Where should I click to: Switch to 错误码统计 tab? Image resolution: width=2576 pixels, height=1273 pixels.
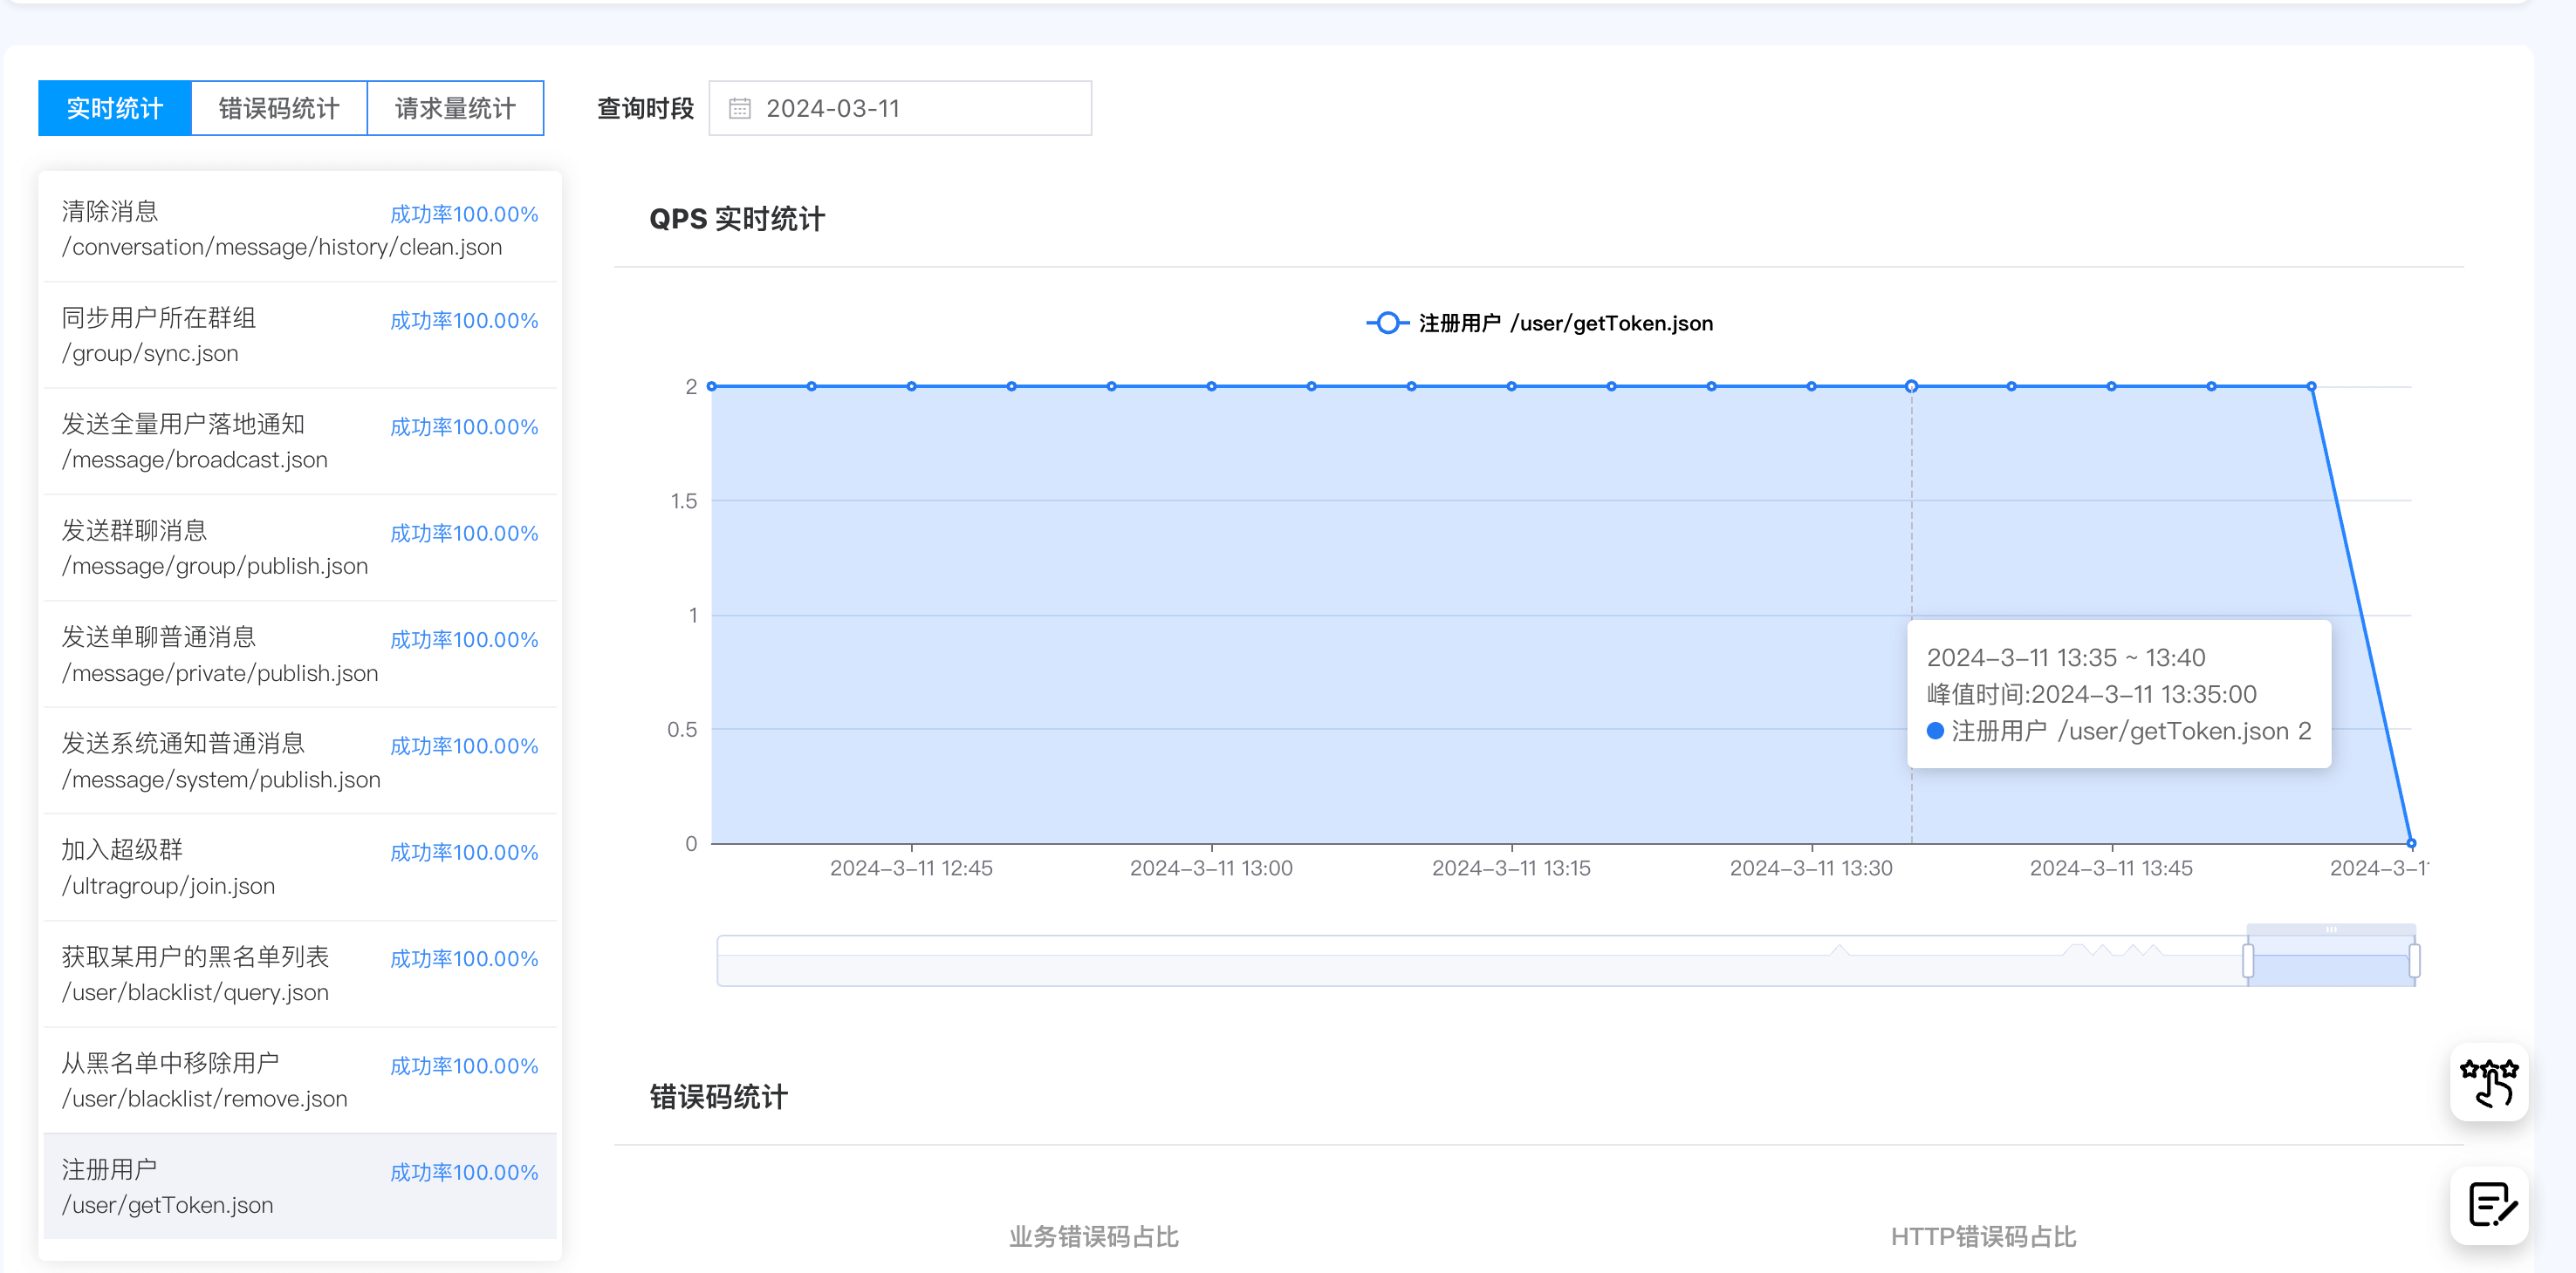(x=279, y=108)
